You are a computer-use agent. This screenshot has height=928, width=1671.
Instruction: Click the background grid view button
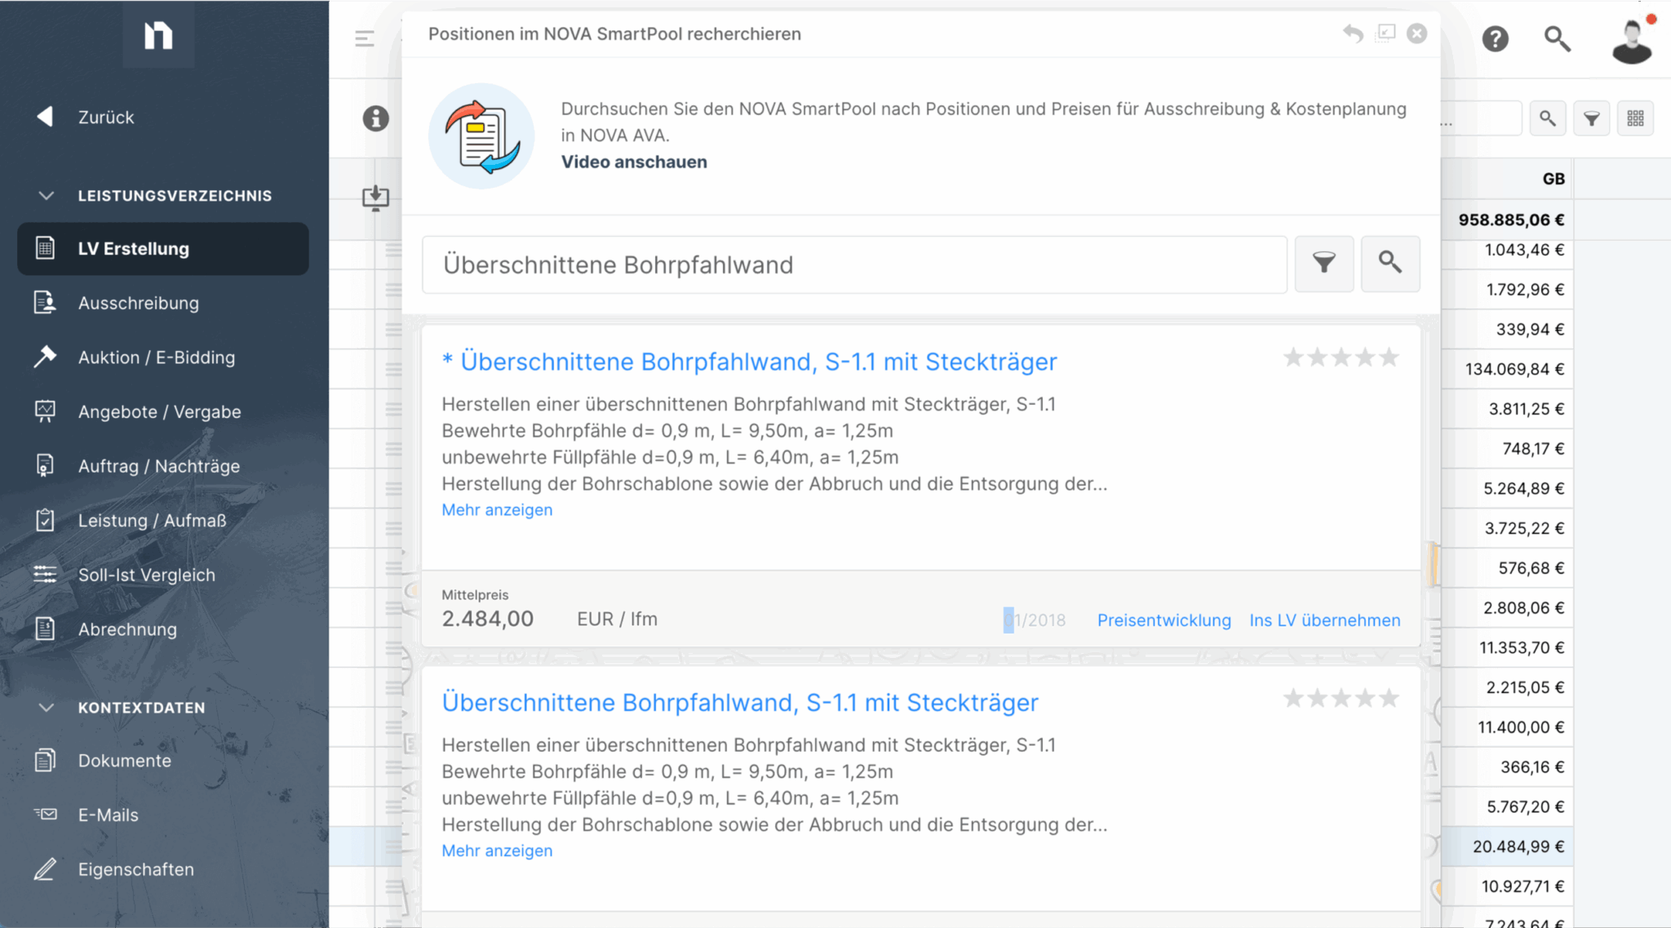click(1635, 118)
